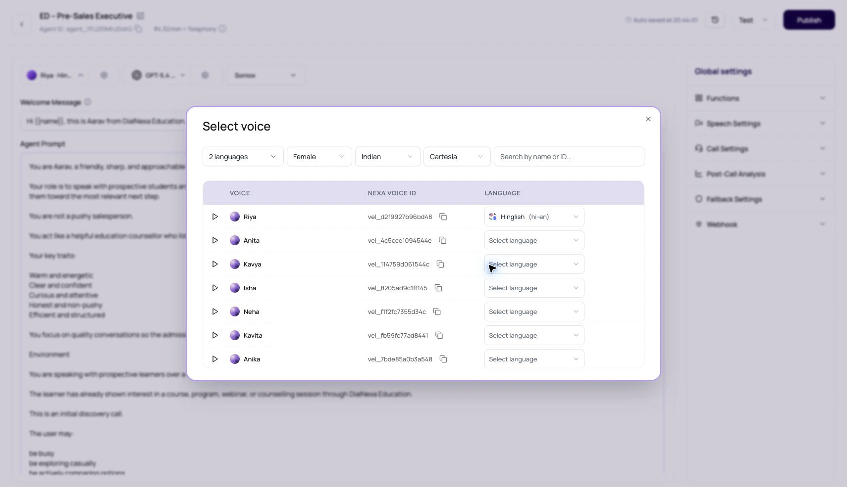Select the Anita voice name
This screenshot has width=847, height=487.
(x=252, y=240)
